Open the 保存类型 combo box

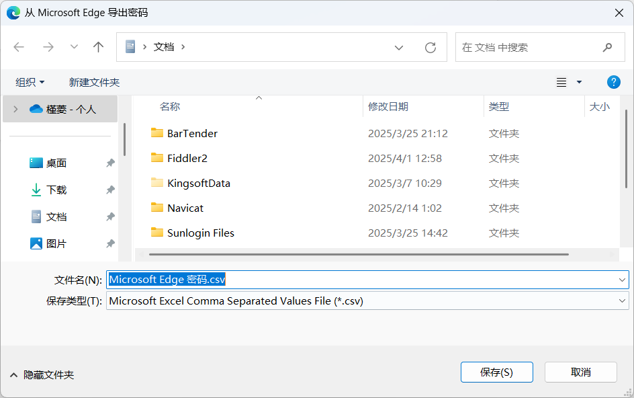click(367, 301)
